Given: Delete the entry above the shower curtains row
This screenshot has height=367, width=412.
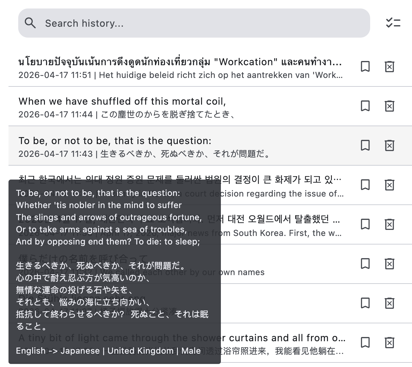Looking at the screenshot, I should pyautogui.click(x=390, y=303).
